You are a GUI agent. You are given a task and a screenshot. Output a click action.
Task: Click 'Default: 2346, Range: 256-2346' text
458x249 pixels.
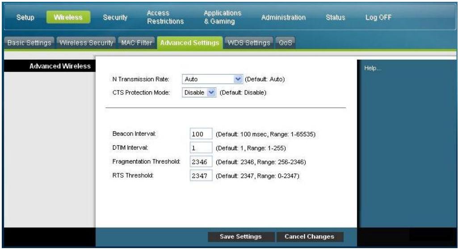coord(261,162)
